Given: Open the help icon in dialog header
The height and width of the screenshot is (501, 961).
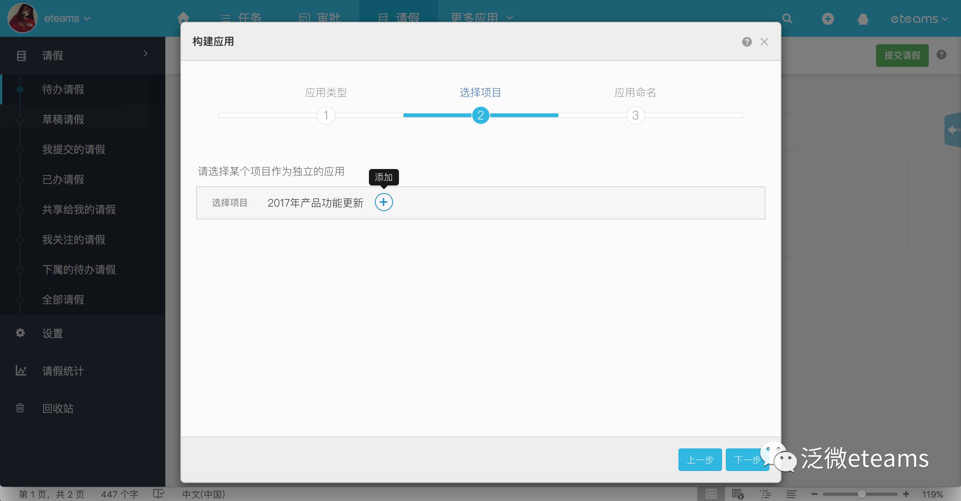Looking at the screenshot, I should coord(747,42).
